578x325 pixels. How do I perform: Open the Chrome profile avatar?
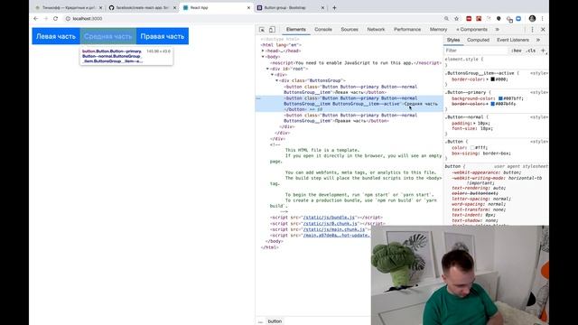pyautogui.click(x=532, y=18)
